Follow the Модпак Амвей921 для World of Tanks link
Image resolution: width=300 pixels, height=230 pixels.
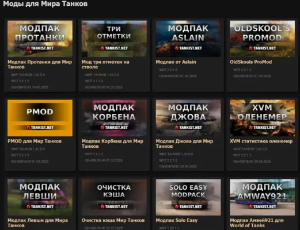coord(257,223)
